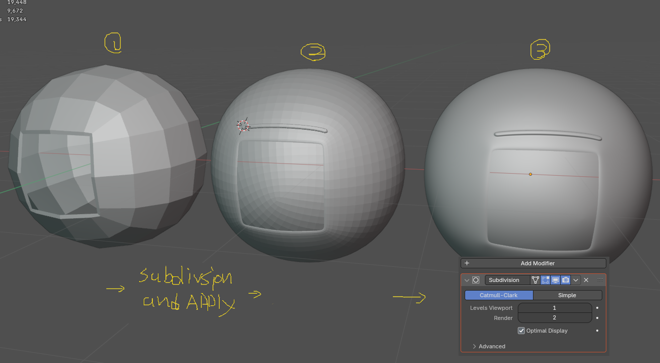Uncheck the Optimal Display checkbox

coord(521,331)
